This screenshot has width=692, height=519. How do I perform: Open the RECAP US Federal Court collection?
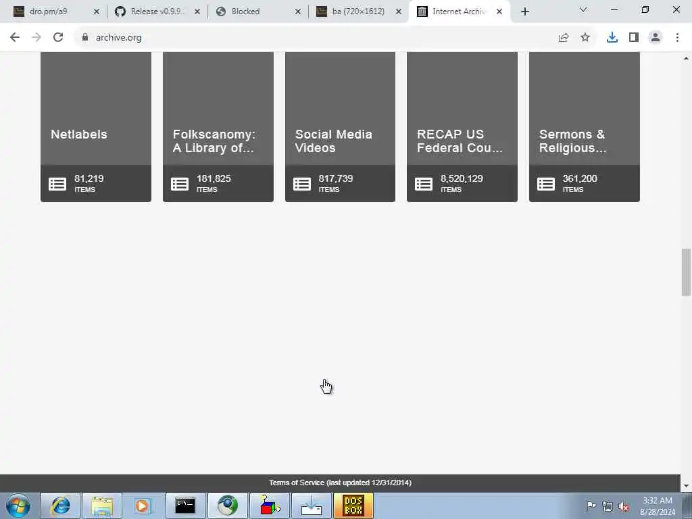(x=462, y=126)
